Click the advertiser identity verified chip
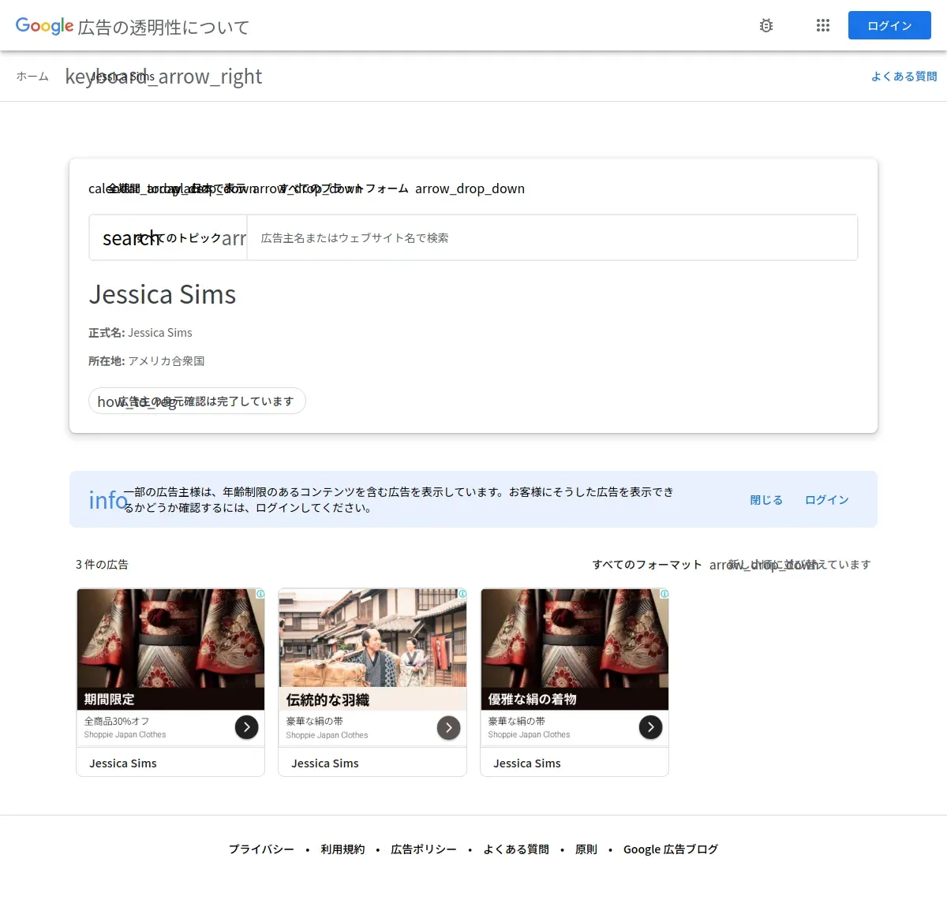The height and width of the screenshot is (907, 947). pos(197,401)
